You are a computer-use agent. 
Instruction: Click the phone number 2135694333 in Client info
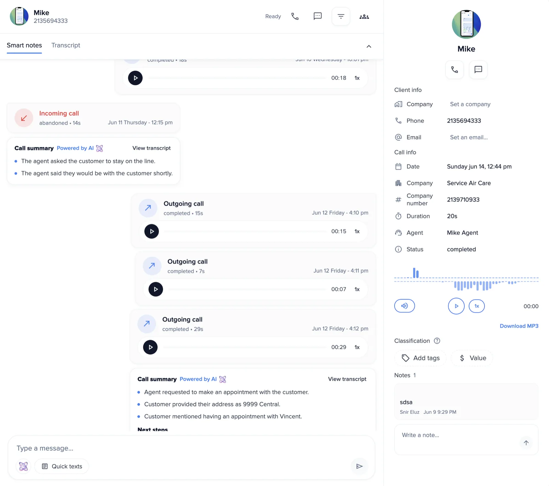pos(464,121)
